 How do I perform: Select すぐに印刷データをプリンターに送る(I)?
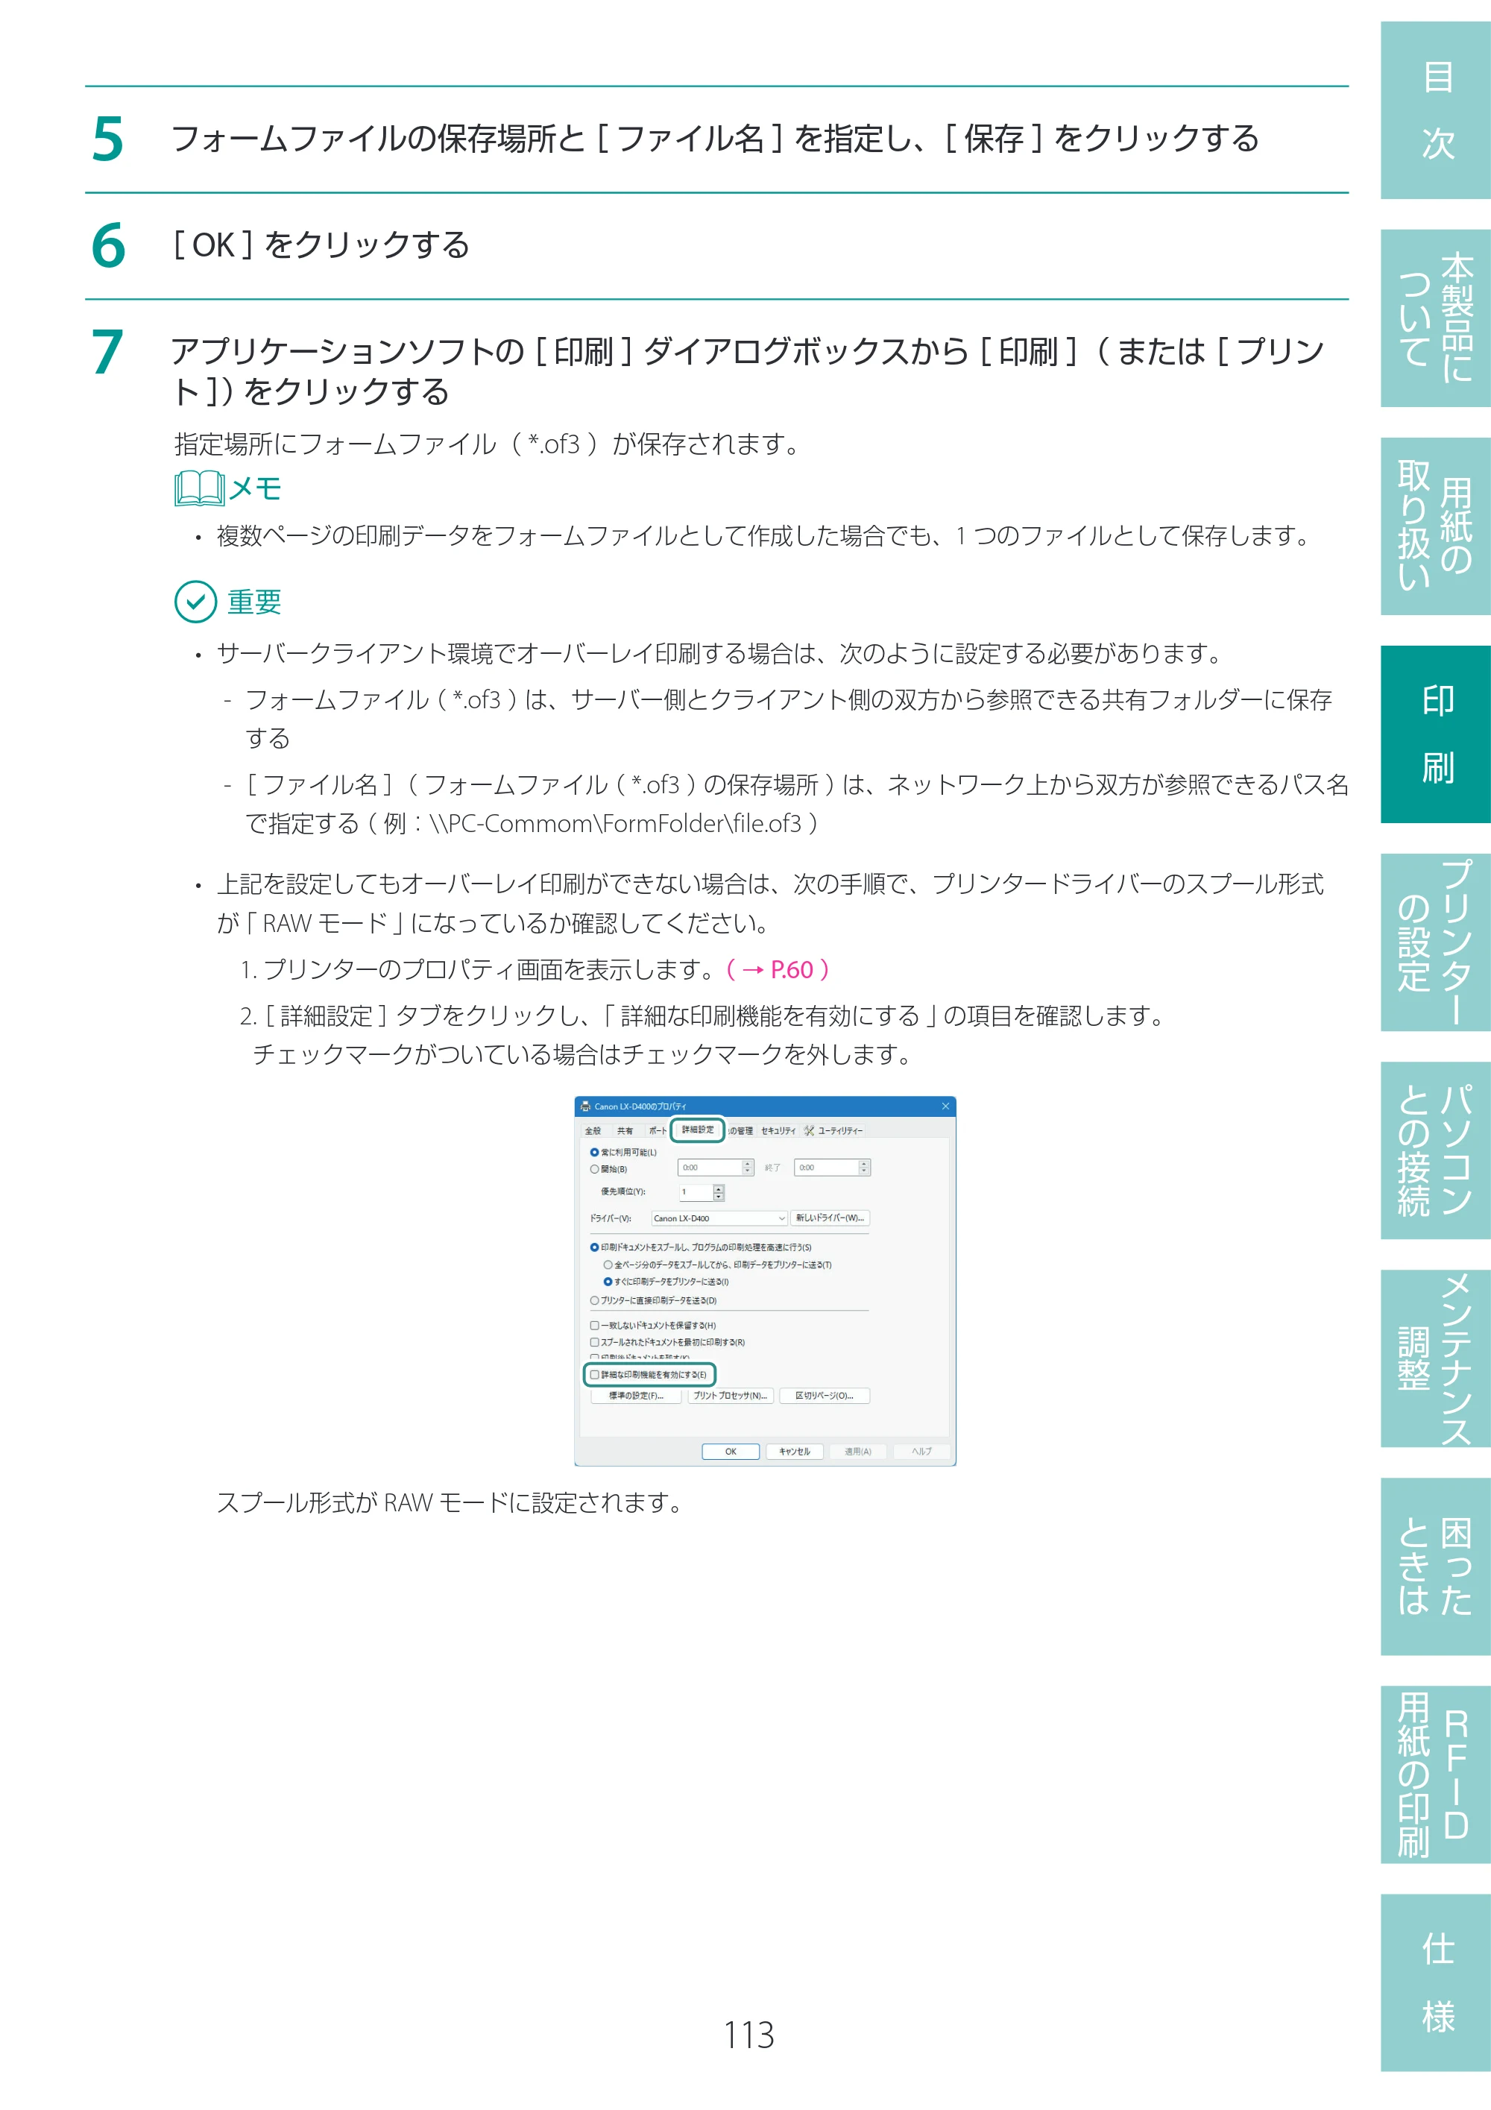coord(608,1281)
